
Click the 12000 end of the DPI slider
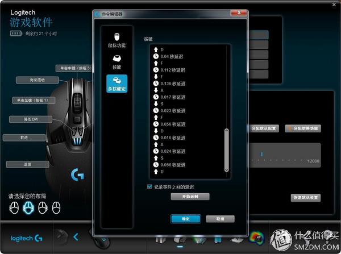click(313, 161)
